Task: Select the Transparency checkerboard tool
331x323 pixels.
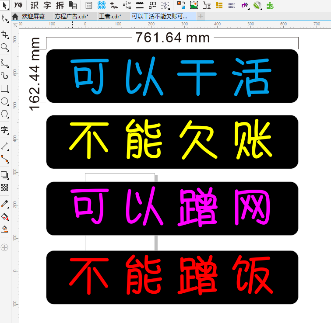Action: point(4,188)
